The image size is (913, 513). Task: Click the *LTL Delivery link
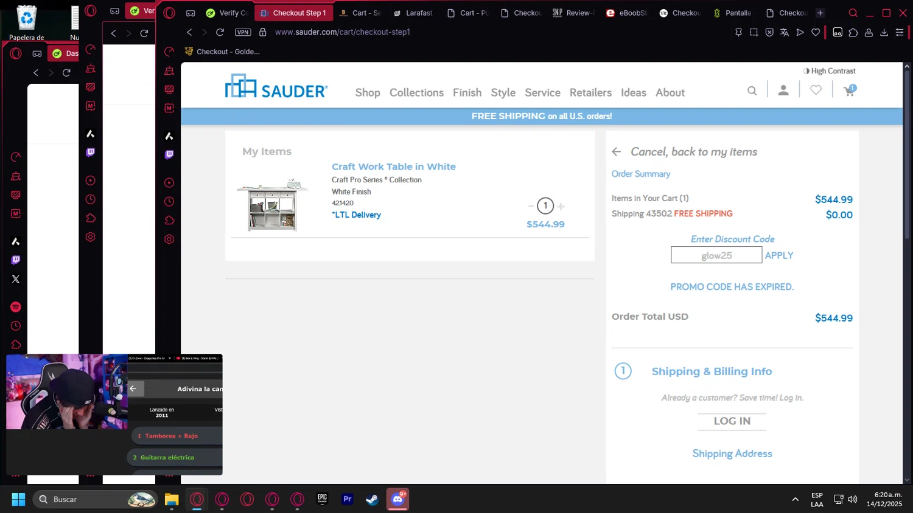(x=356, y=215)
